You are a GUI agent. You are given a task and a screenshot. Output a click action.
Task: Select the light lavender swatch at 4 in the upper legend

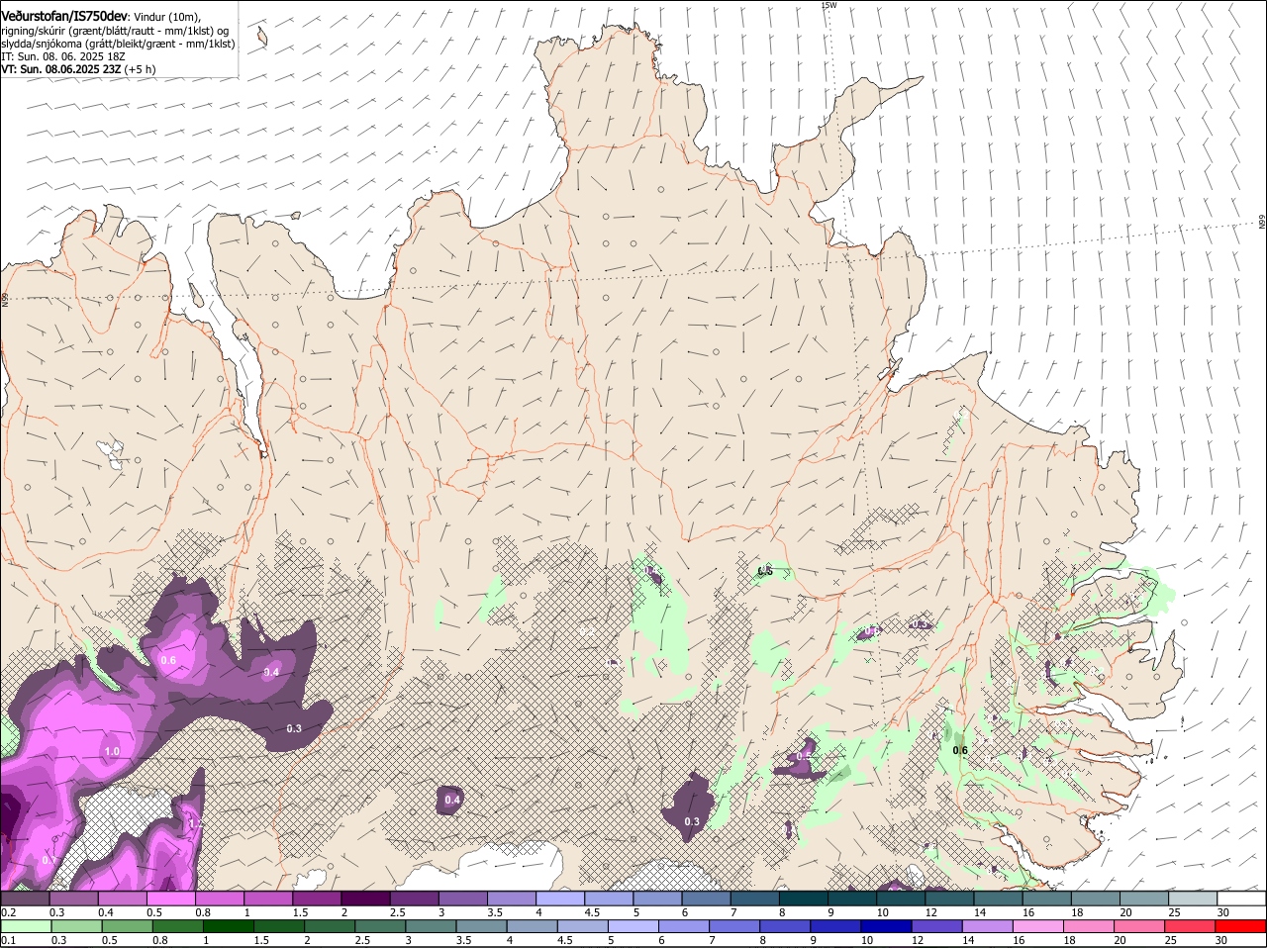click(x=558, y=899)
